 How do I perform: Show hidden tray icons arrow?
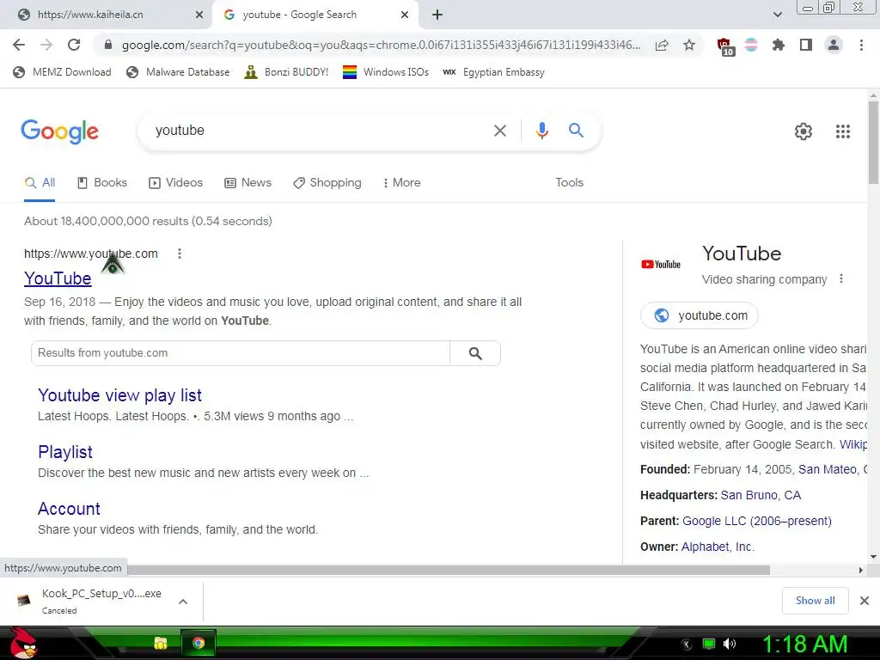[687, 644]
